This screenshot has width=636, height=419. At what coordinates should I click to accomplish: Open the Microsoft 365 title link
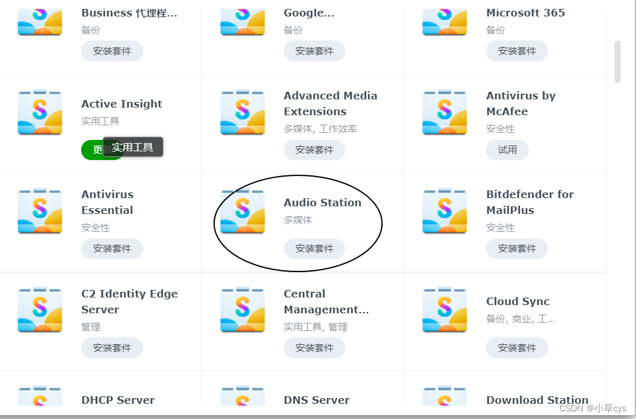[526, 13]
